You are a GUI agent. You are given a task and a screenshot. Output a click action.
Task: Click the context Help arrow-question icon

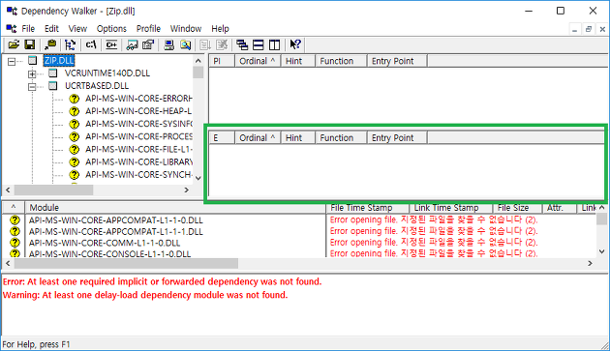pyautogui.click(x=295, y=45)
